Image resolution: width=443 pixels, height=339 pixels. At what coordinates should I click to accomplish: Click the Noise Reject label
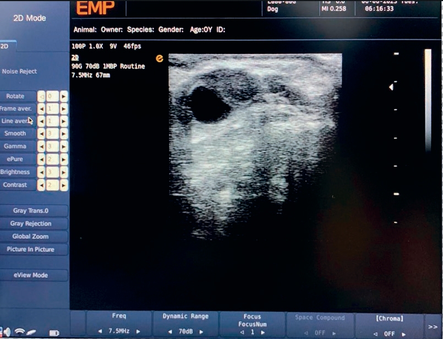[19, 72]
